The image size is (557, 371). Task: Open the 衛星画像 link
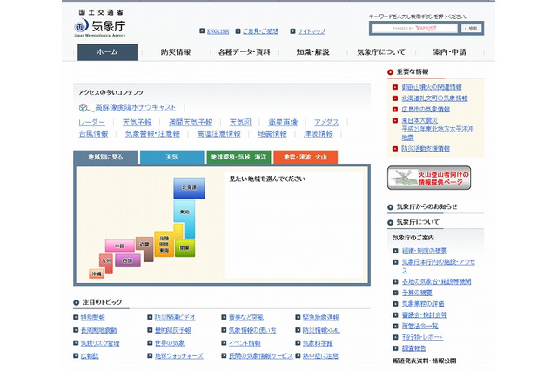[x=283, y=123]
